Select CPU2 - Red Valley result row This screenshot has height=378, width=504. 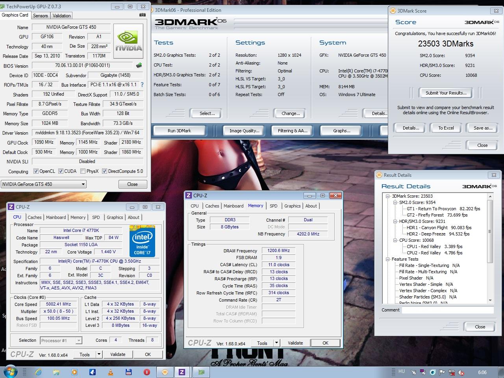434,253
